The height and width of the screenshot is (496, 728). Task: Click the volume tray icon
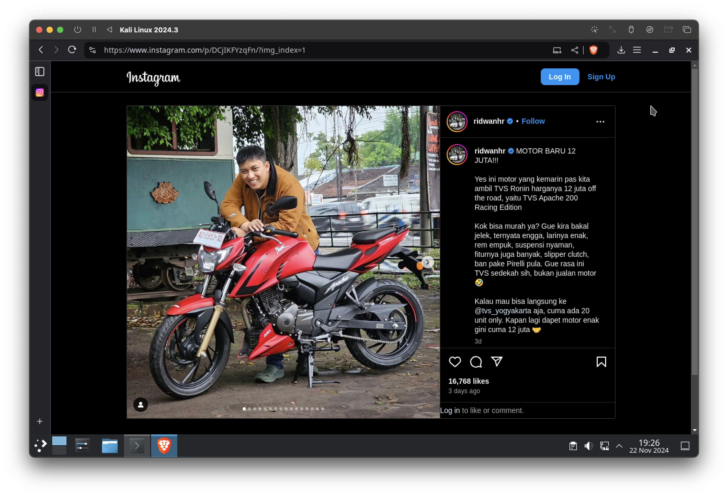pyautogui.click(x=589, y=446)
